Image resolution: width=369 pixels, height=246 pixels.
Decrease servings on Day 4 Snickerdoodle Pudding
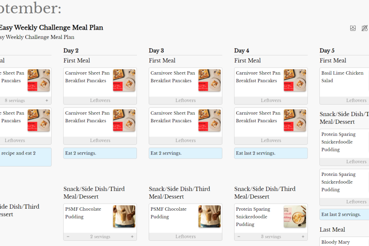[x=239, y=237]
